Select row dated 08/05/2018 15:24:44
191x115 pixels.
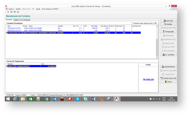pos(74,30)
